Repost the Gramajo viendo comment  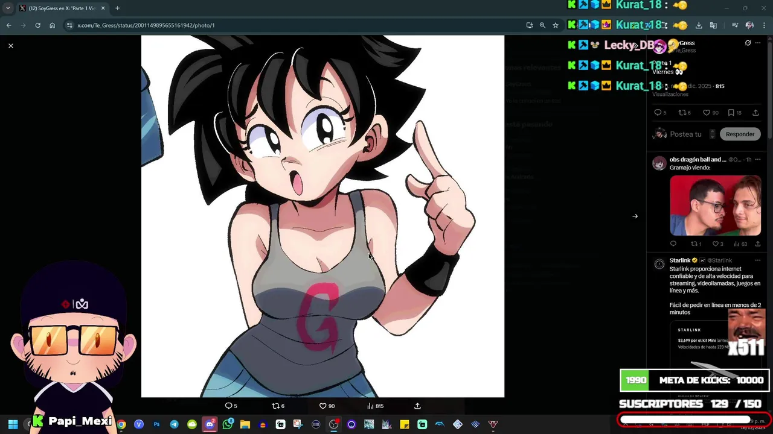pos(696,244)
